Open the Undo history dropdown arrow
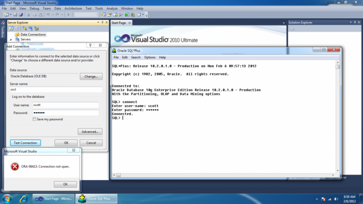The image size is (363, 204). [53, 15]
